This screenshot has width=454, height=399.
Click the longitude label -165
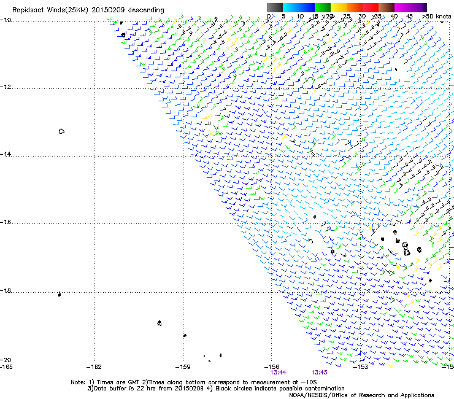click(6, 367)
